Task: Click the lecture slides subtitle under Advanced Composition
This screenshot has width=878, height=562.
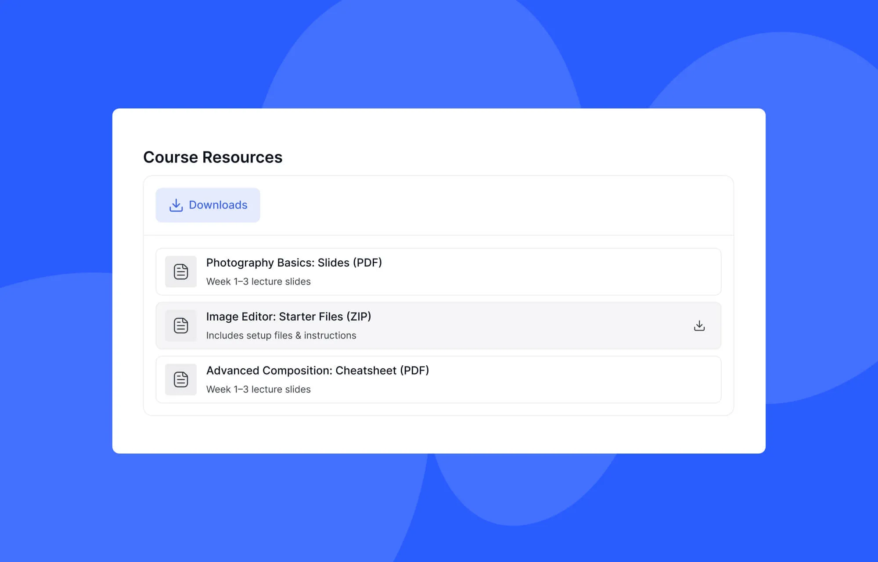Action: pos(258,389)
